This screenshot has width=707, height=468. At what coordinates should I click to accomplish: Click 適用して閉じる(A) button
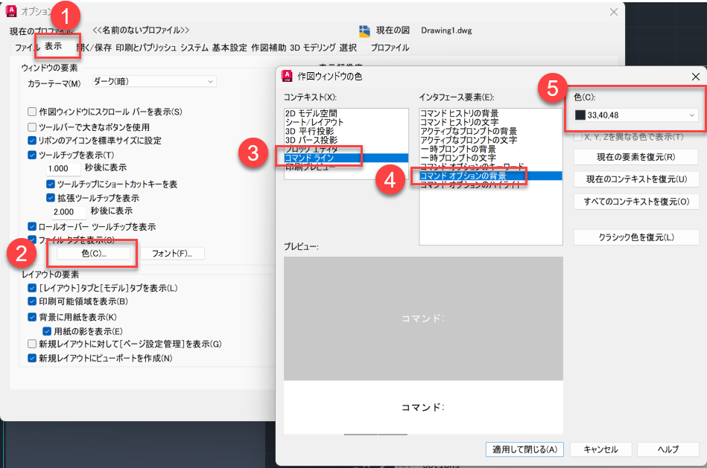(x=524, y=449)
